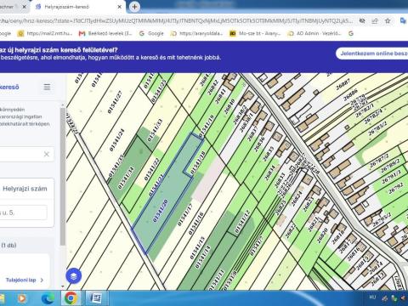
Task: Select parcel 01541/17 on map
Action: [185, 214]
